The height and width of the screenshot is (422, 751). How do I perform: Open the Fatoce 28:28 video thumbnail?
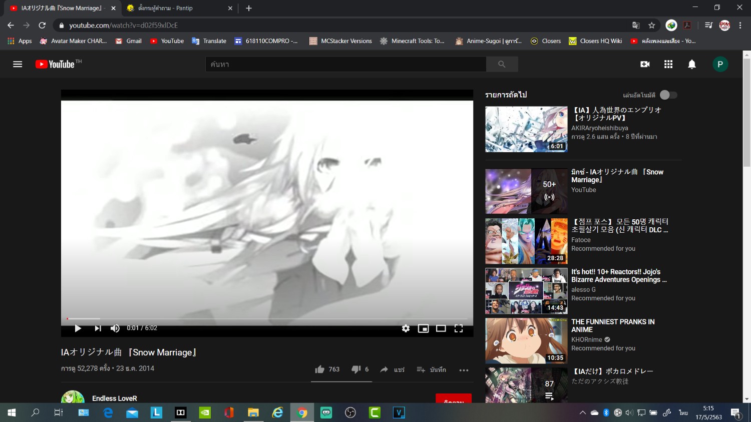click(526, 241)
